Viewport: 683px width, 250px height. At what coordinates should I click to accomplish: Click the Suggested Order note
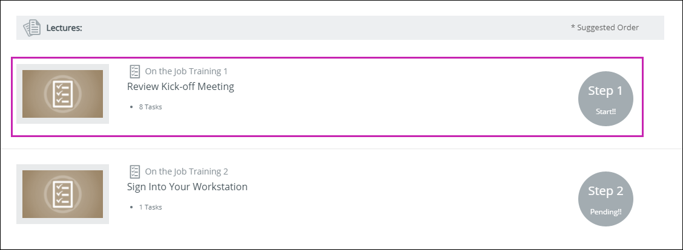point(605,27)
